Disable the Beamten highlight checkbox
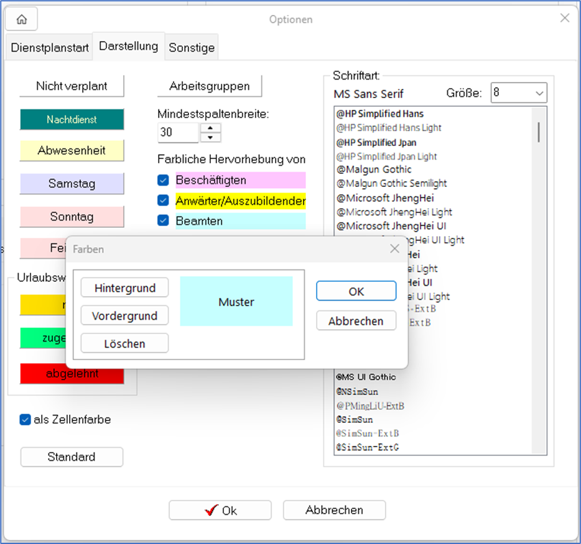Image resolution: width=581 pixels, height=544 pixels. [163, 220]
